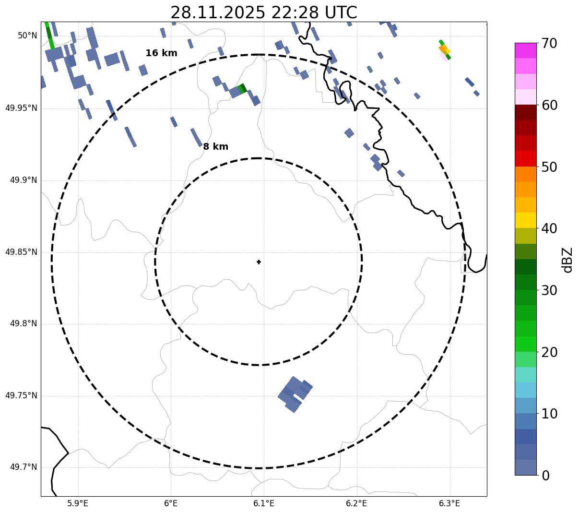Click the dark maroon colorbar swatch below 60
The height and width of the screenshot is (513, 579).
(526, 112)
